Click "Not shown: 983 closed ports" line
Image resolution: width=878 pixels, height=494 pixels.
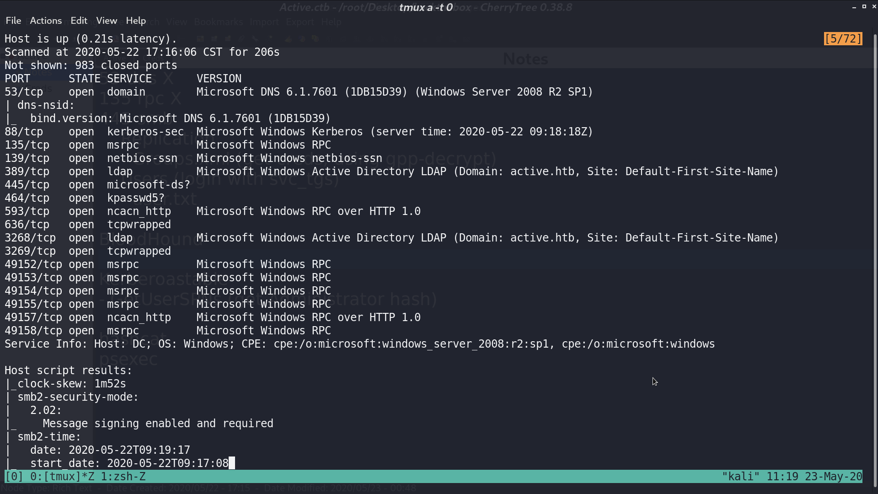[x=91, y=65]
